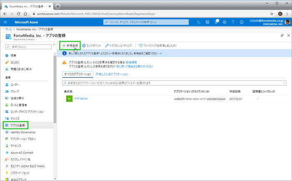Open the portal settings gear icon
Screen dimensions: 292x181
[224, 22]
